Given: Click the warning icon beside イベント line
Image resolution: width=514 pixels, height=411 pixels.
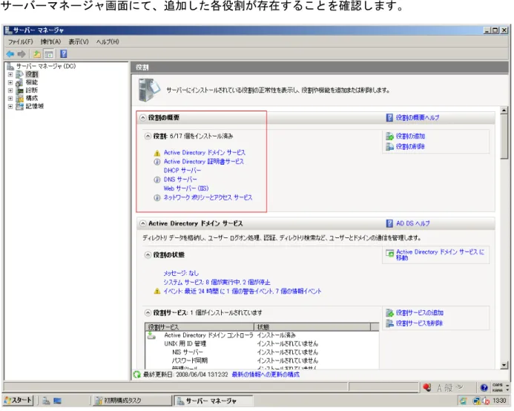Looking at the screenshot, I should click(x=157, y=292).
